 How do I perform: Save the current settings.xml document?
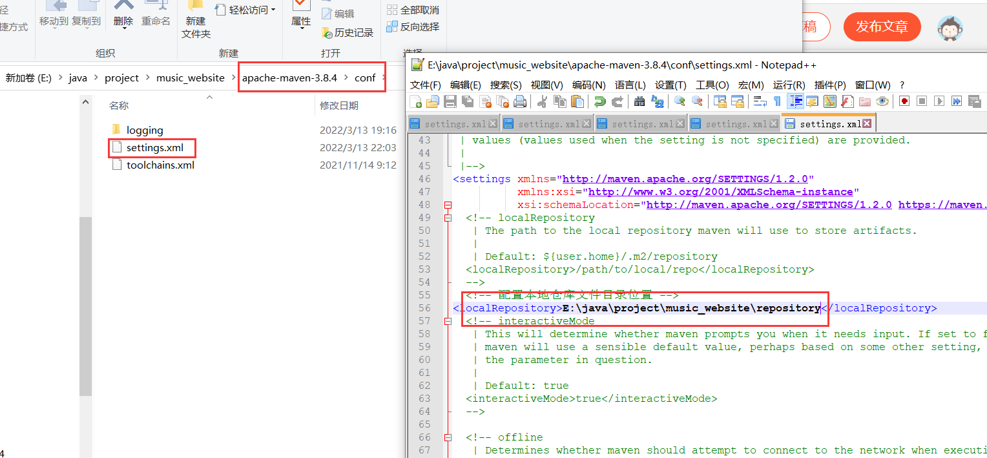tap(450, 101)
